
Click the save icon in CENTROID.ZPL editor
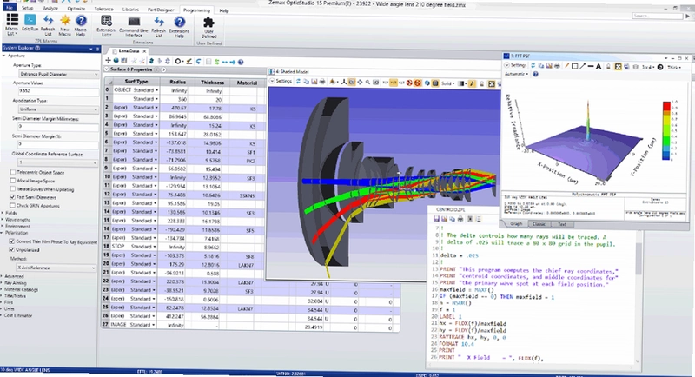436,219
